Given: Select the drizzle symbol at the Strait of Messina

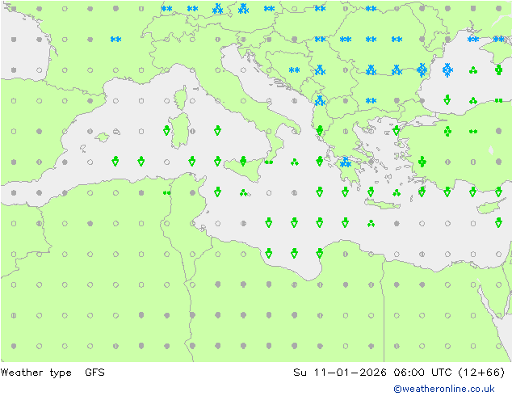Looking at the screenshot, I should (269, 162).
